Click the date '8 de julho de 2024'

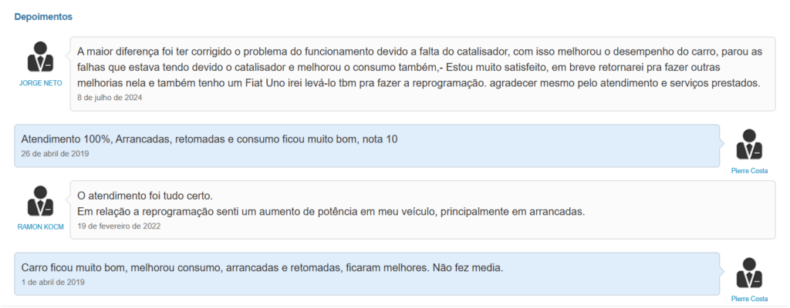coord(110,98)
